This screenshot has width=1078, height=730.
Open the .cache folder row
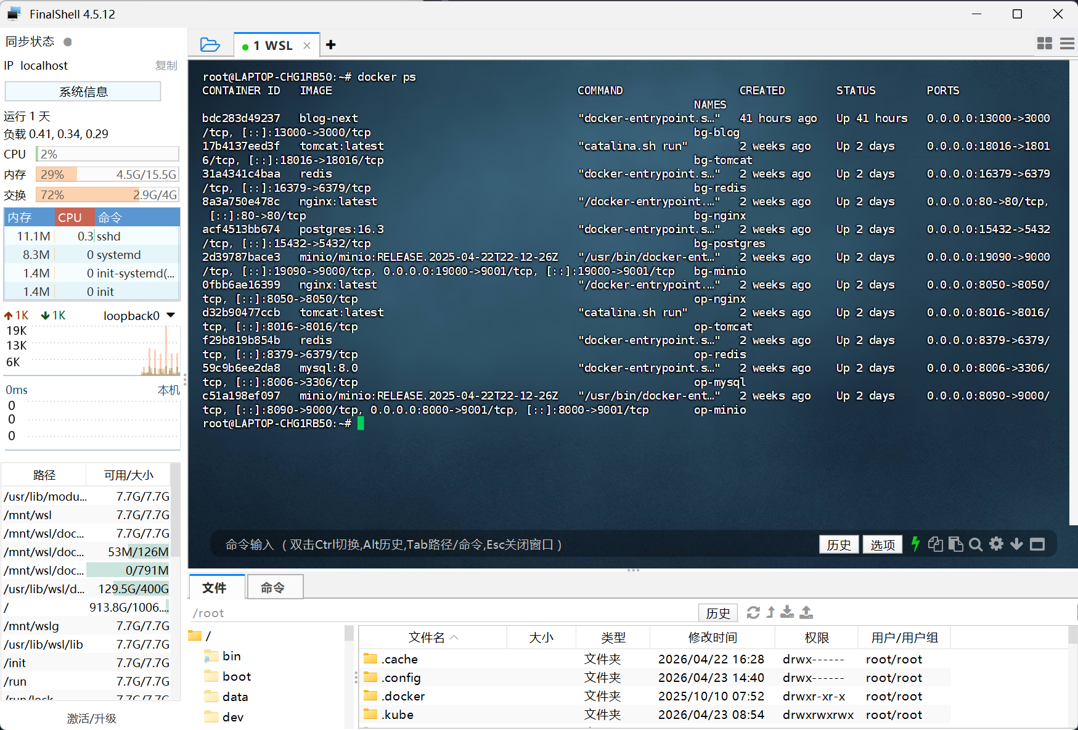click(x=655, y=659)
